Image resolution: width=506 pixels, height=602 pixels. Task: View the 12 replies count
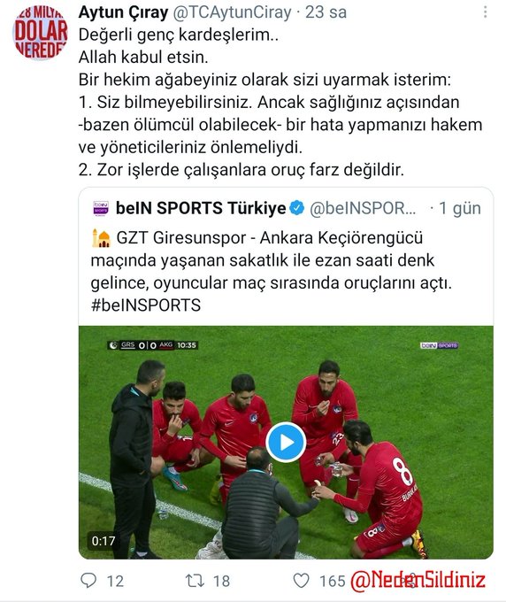click(x=115, y=581)
